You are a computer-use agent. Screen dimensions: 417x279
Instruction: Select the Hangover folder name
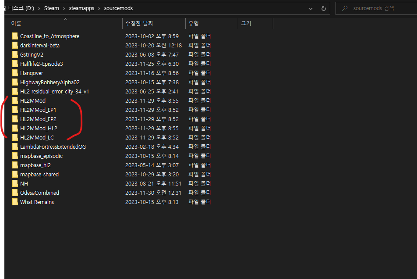(x=32, y=73)
